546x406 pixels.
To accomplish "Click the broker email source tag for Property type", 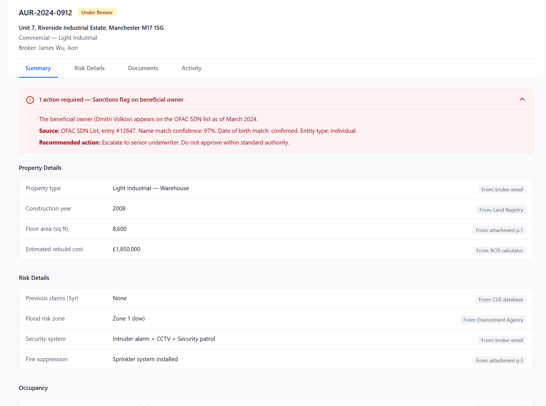I will pos(502,190).
